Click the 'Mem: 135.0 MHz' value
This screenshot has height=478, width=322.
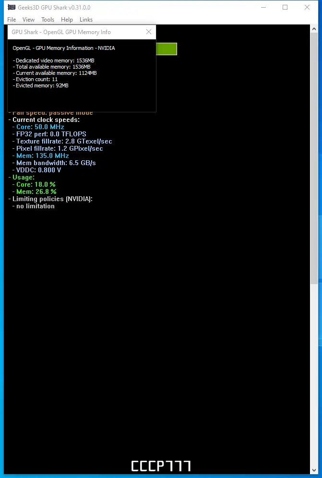[41, 156]
